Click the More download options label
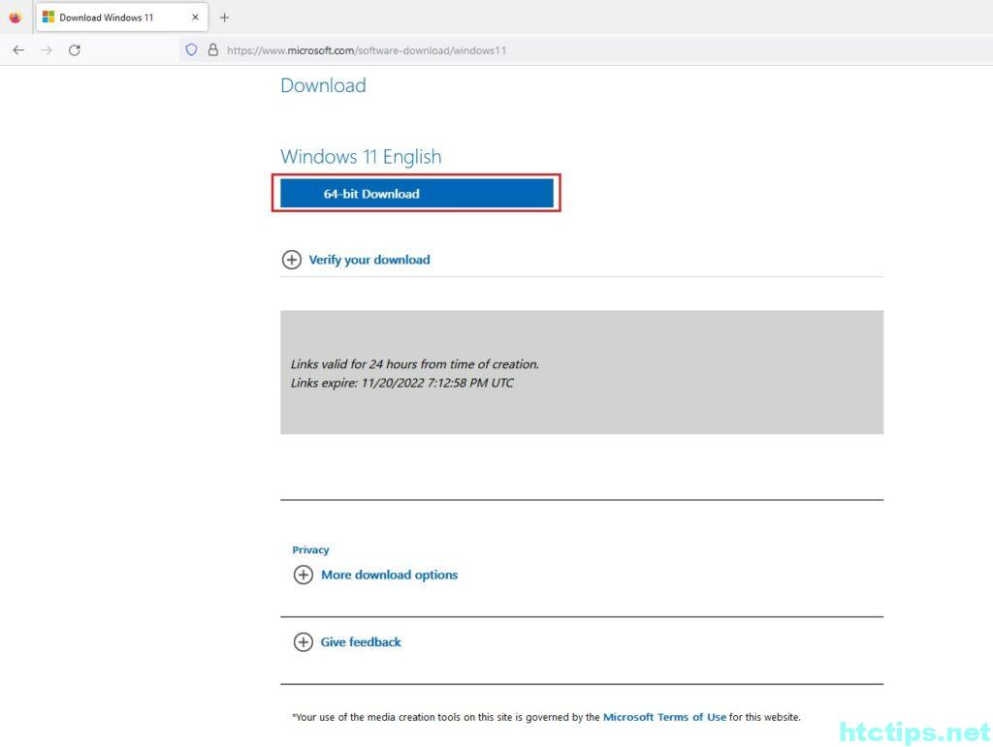This screenshot has width=993, height=747. pyautogui.click(x=389, y=575)
